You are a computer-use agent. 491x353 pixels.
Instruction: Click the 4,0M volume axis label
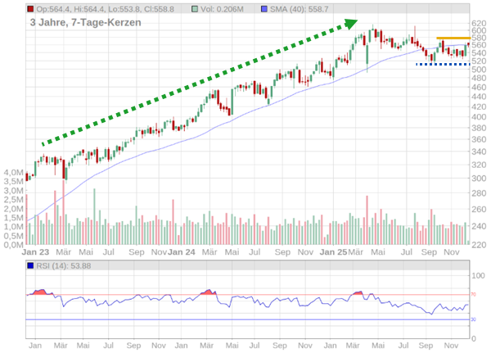click(13, 173)
